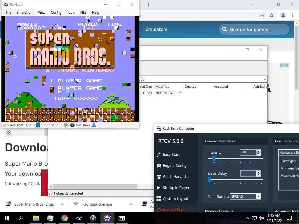Screen dimensions: 299x224
Task: Open the BizHawk NES menu
Action: coord(83,12)
